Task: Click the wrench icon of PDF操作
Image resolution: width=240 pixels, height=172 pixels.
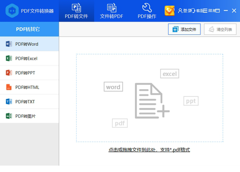Action: 147,8
